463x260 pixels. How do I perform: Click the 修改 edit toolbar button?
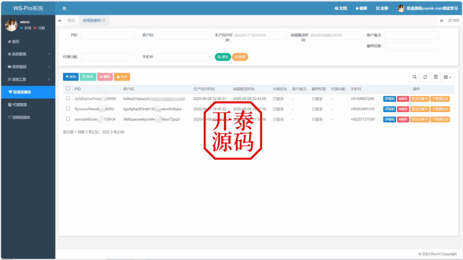(88, 77)
